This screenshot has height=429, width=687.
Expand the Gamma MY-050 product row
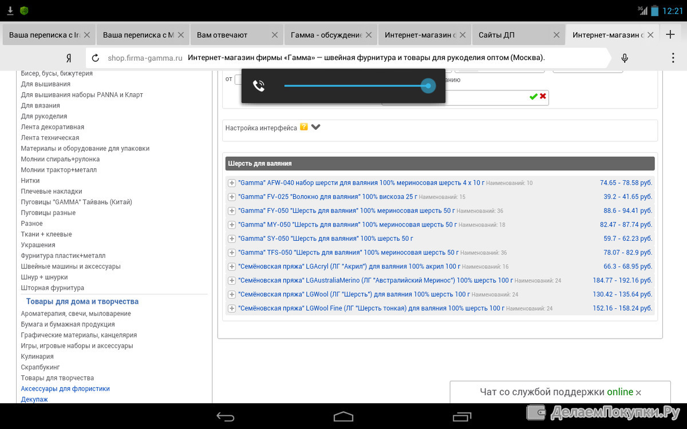(x=232, y=225)
